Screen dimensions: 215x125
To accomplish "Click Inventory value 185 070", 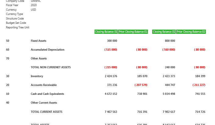I will pos(142,76).
